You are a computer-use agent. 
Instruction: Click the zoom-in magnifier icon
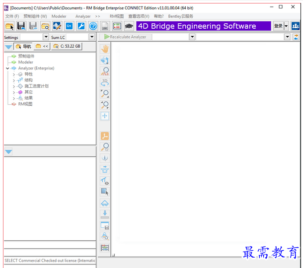coord(105,94)
